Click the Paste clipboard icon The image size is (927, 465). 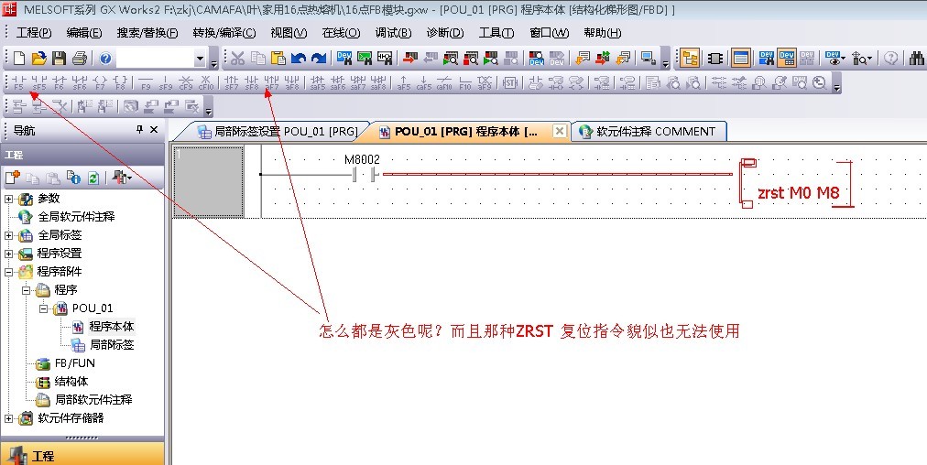pyautogui.click(x=278, y=59)
